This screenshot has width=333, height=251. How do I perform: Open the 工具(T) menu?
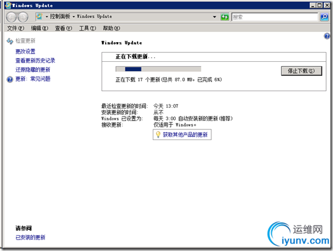pyautogui.click(x=87, y=28)
